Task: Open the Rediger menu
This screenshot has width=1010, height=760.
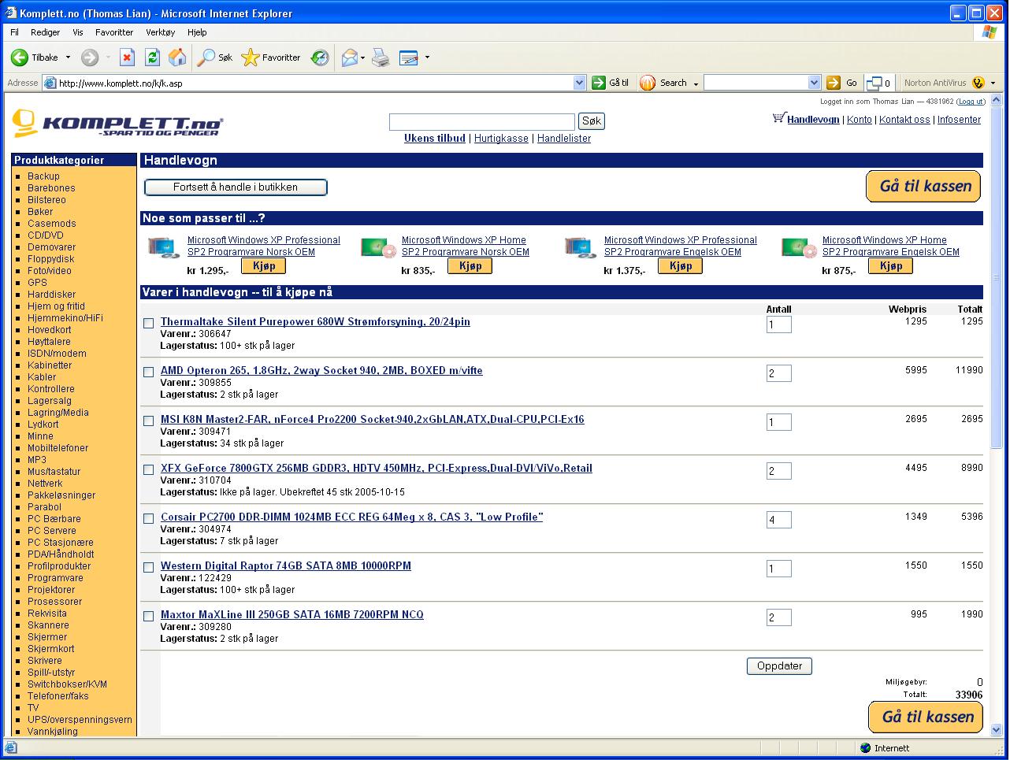Action: 46,32
